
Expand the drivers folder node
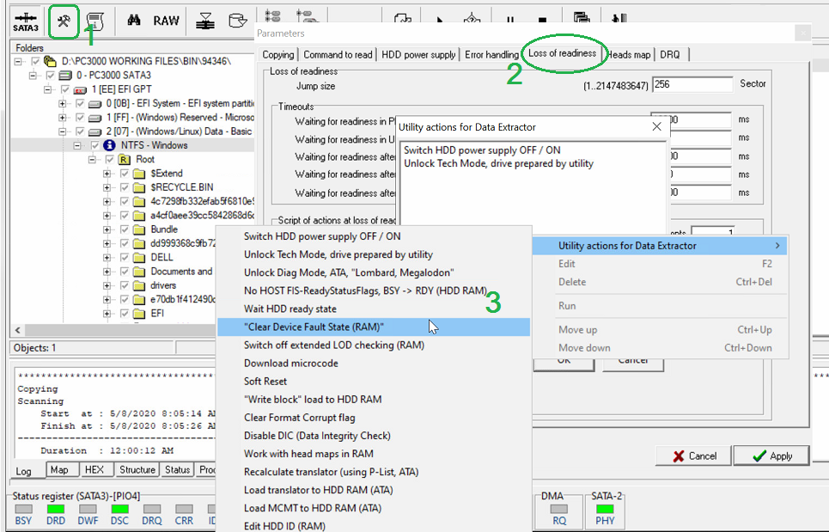coord(107,285)
